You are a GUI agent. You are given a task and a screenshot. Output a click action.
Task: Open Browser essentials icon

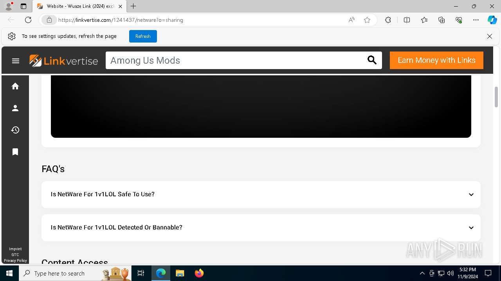[459, 20]
